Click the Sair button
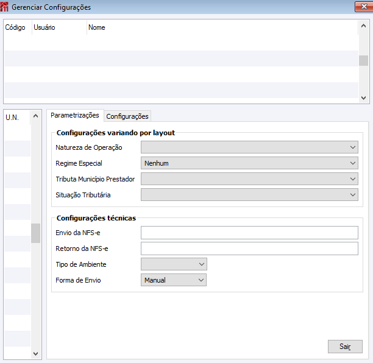The width and height of the screenshot is (373, 363). coord(345,347)
